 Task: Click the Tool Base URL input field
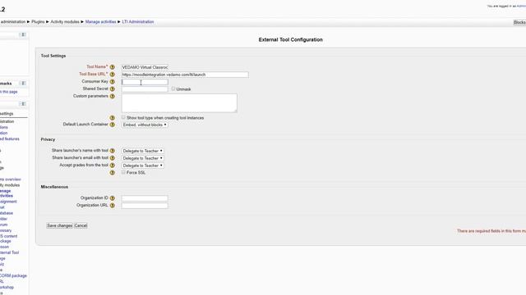(185, 75)
